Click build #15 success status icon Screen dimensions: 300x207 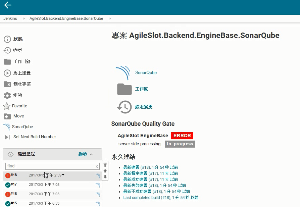tap(8, 204)
